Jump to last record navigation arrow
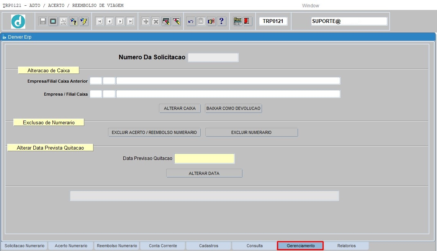This screenshot has height=251, width=437. (x=130, y=21)
